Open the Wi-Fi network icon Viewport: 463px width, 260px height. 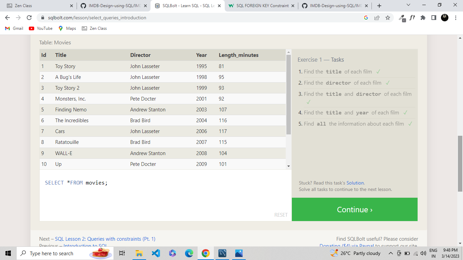coord(416,253)
